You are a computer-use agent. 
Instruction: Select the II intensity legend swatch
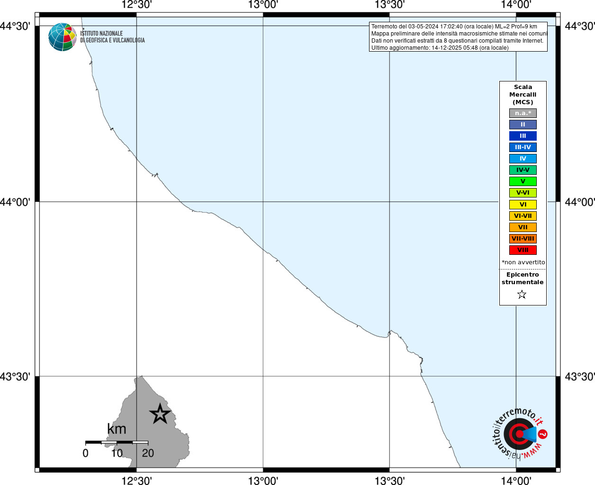[x=523, y=125]
